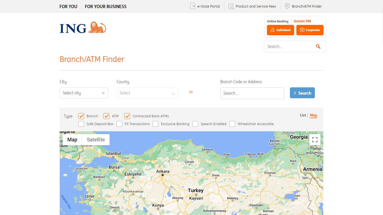
Task: Open the e-State Portal link
Action: [x=209, y=6]
